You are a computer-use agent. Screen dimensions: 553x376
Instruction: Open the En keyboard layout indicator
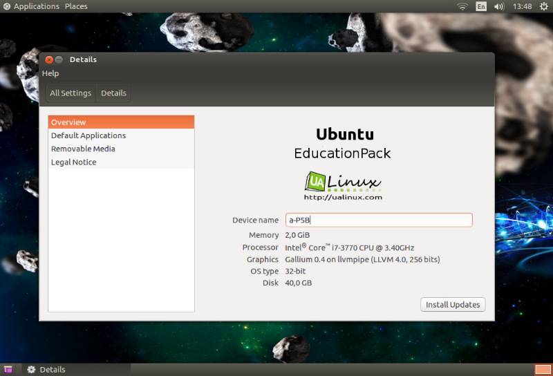click(x=481, y=6)
